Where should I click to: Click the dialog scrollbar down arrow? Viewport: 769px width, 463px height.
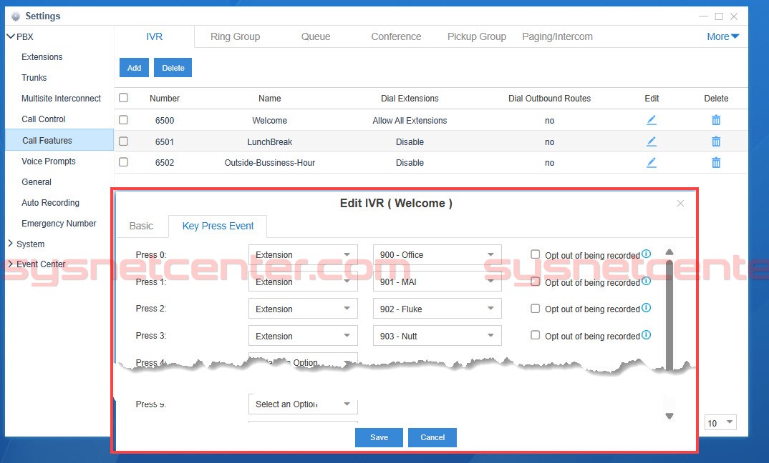coord(669,415)
